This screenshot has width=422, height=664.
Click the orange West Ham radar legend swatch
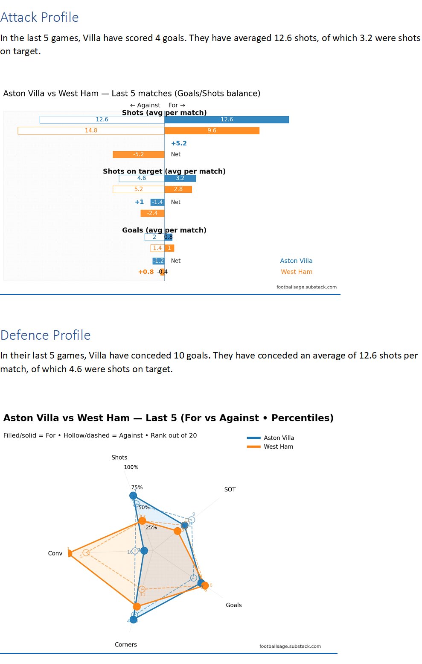tap(254, 447)
